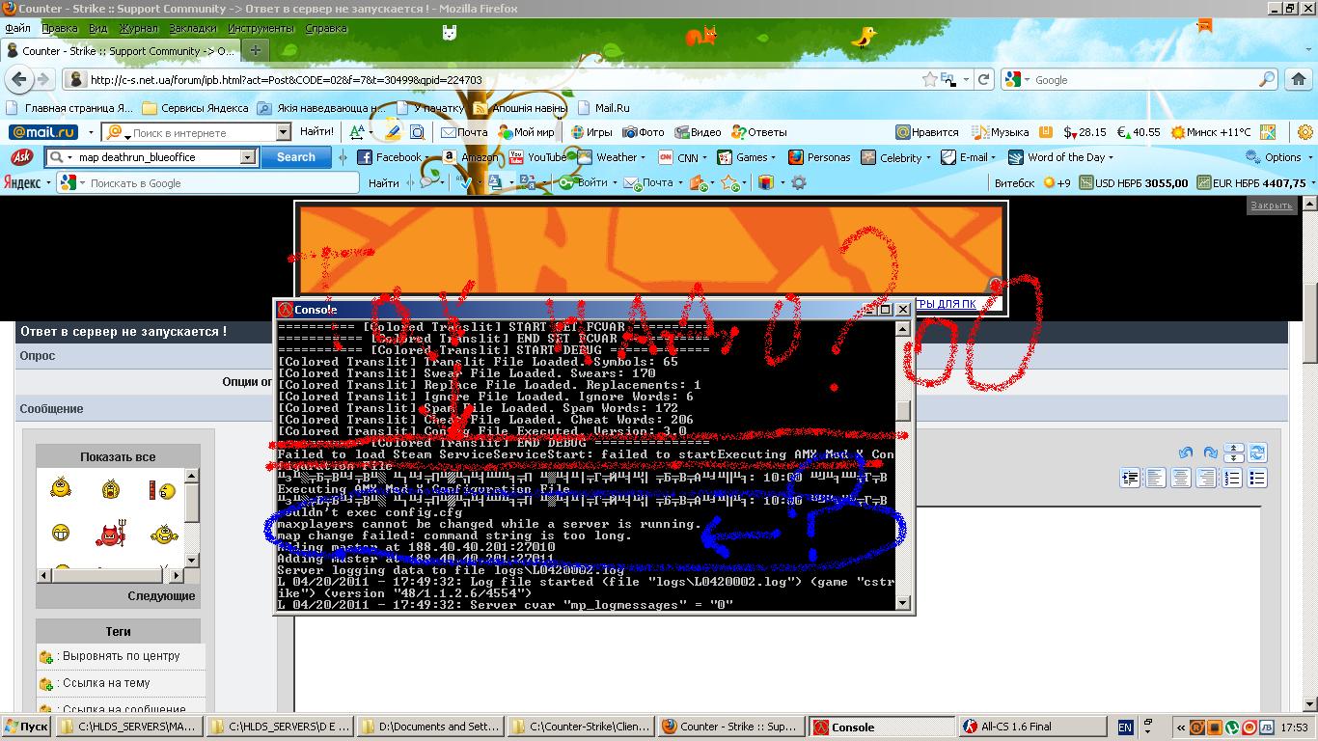Click the Ask toolbar logo

(x=21, y=157)
